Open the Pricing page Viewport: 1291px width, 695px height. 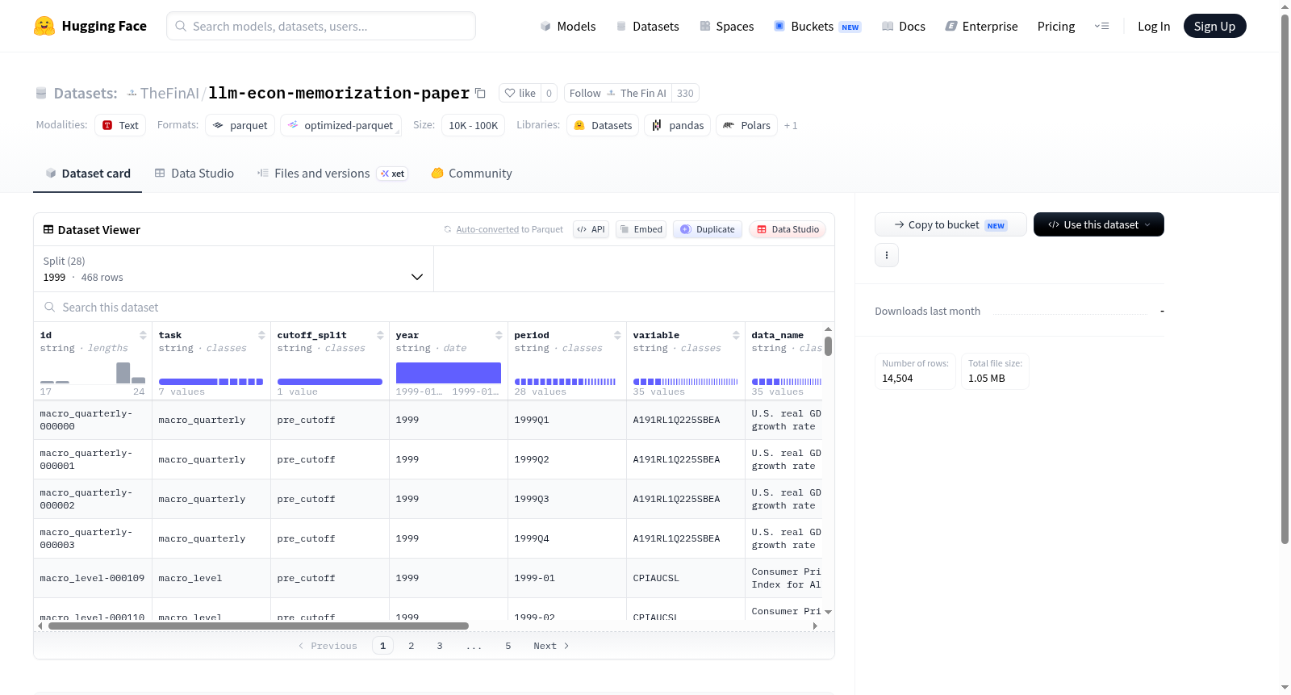click(x=1056, y=26)
